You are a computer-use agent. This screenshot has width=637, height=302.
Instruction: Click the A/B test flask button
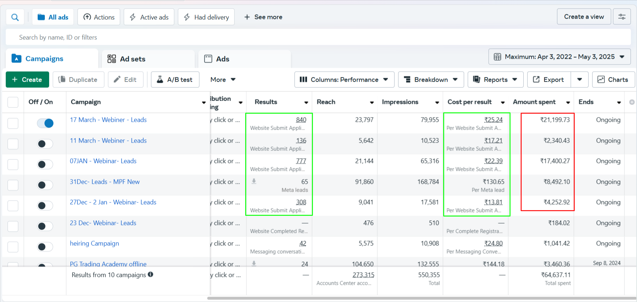coord(175,80)
